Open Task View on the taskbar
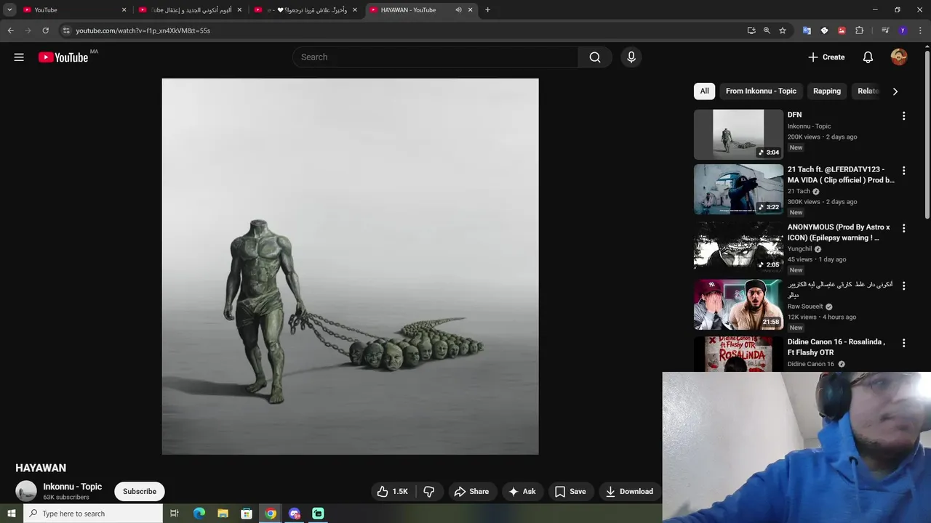This screenshot has height=523, width=931. [175, 514]
